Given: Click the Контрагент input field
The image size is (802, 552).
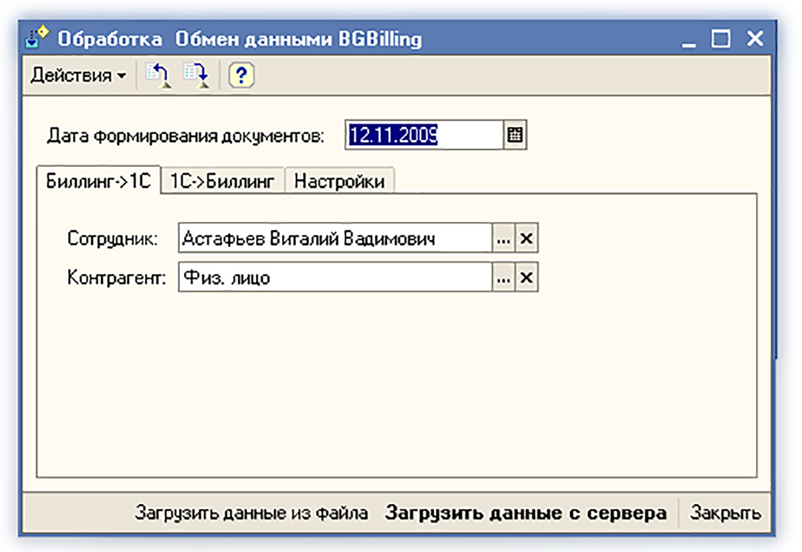Looking at the screenshot, I should [336, 277].
